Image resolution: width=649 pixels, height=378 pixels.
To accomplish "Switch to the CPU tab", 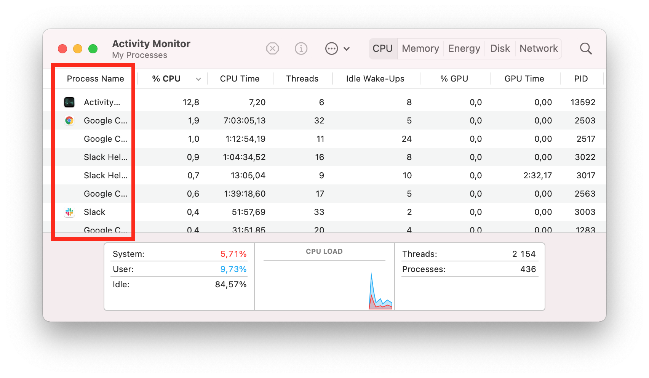I will tap(383, 48).
